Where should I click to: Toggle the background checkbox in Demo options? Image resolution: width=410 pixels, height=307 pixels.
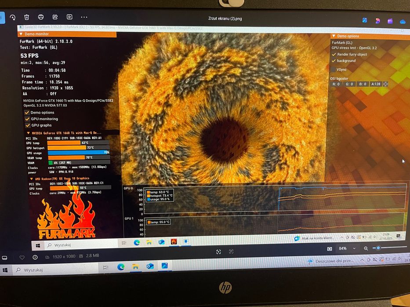[334, 61]
